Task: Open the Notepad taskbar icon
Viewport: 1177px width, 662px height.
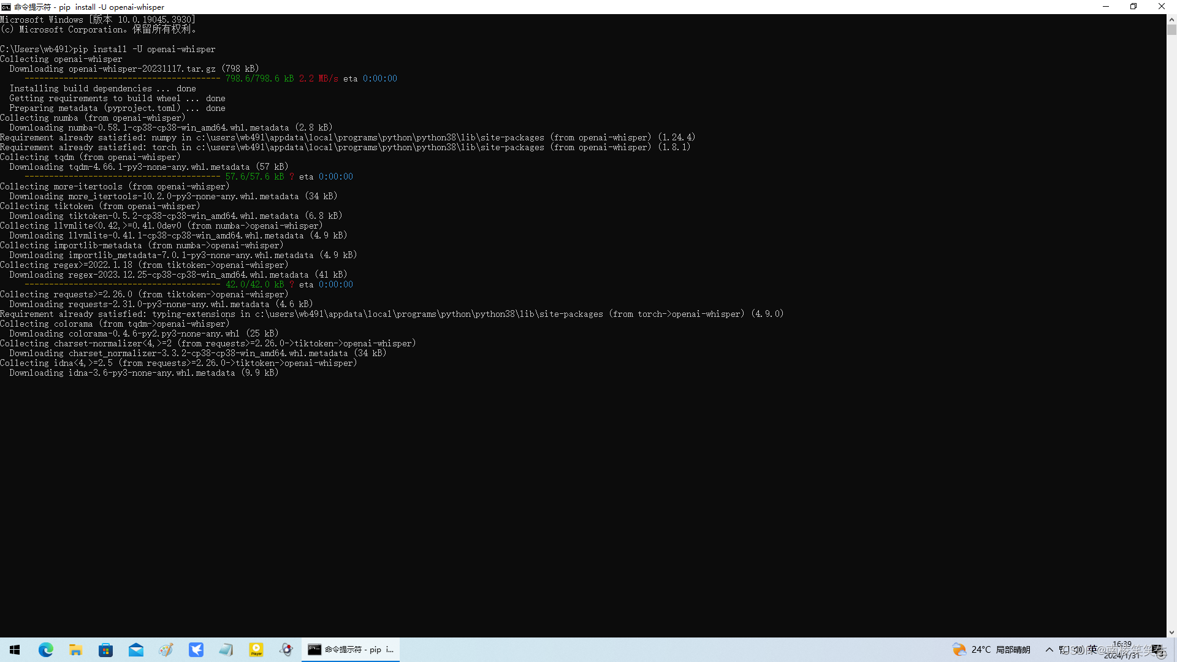Action: [226, 650]
